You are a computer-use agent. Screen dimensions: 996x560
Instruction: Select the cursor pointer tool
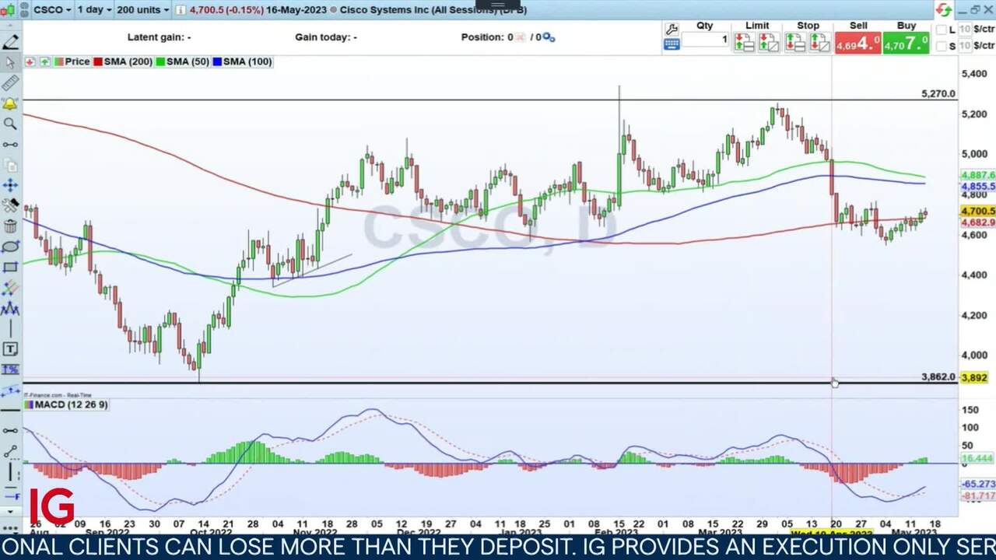[x=10, y=62]
